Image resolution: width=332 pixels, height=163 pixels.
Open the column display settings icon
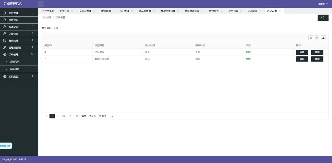click(x=311, y=38)
